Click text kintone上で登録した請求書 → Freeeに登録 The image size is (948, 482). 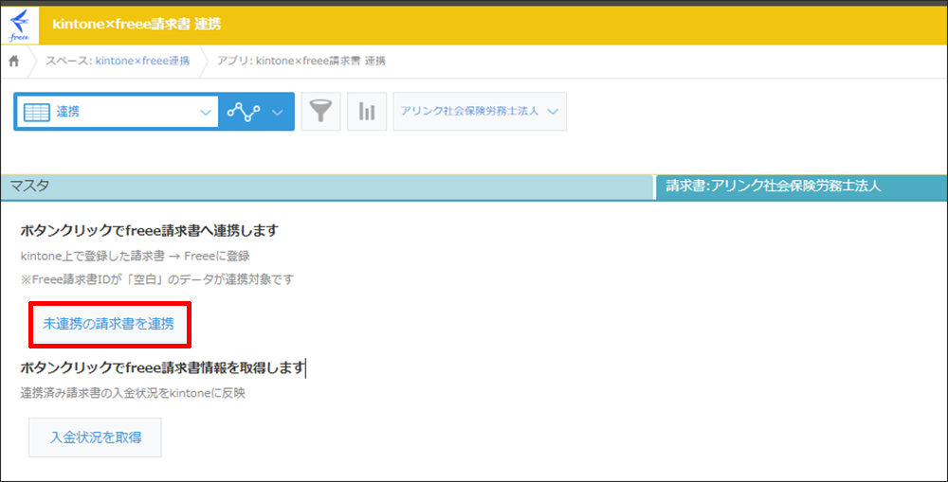(x=135, y=256)
